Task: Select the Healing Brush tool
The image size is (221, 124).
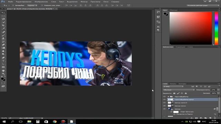Action: click(3, 32)
